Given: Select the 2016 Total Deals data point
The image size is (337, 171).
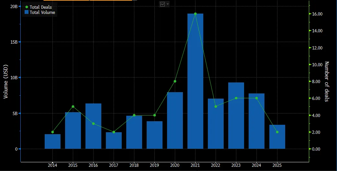Looking at the screenshot, I should (93, 123).
